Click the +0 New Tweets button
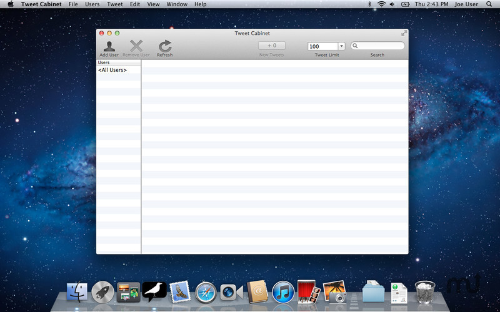This screenshot has width=500, height=312. click(x=272, y=46)
